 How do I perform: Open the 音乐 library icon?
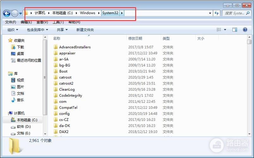click(x=20, y=100)
